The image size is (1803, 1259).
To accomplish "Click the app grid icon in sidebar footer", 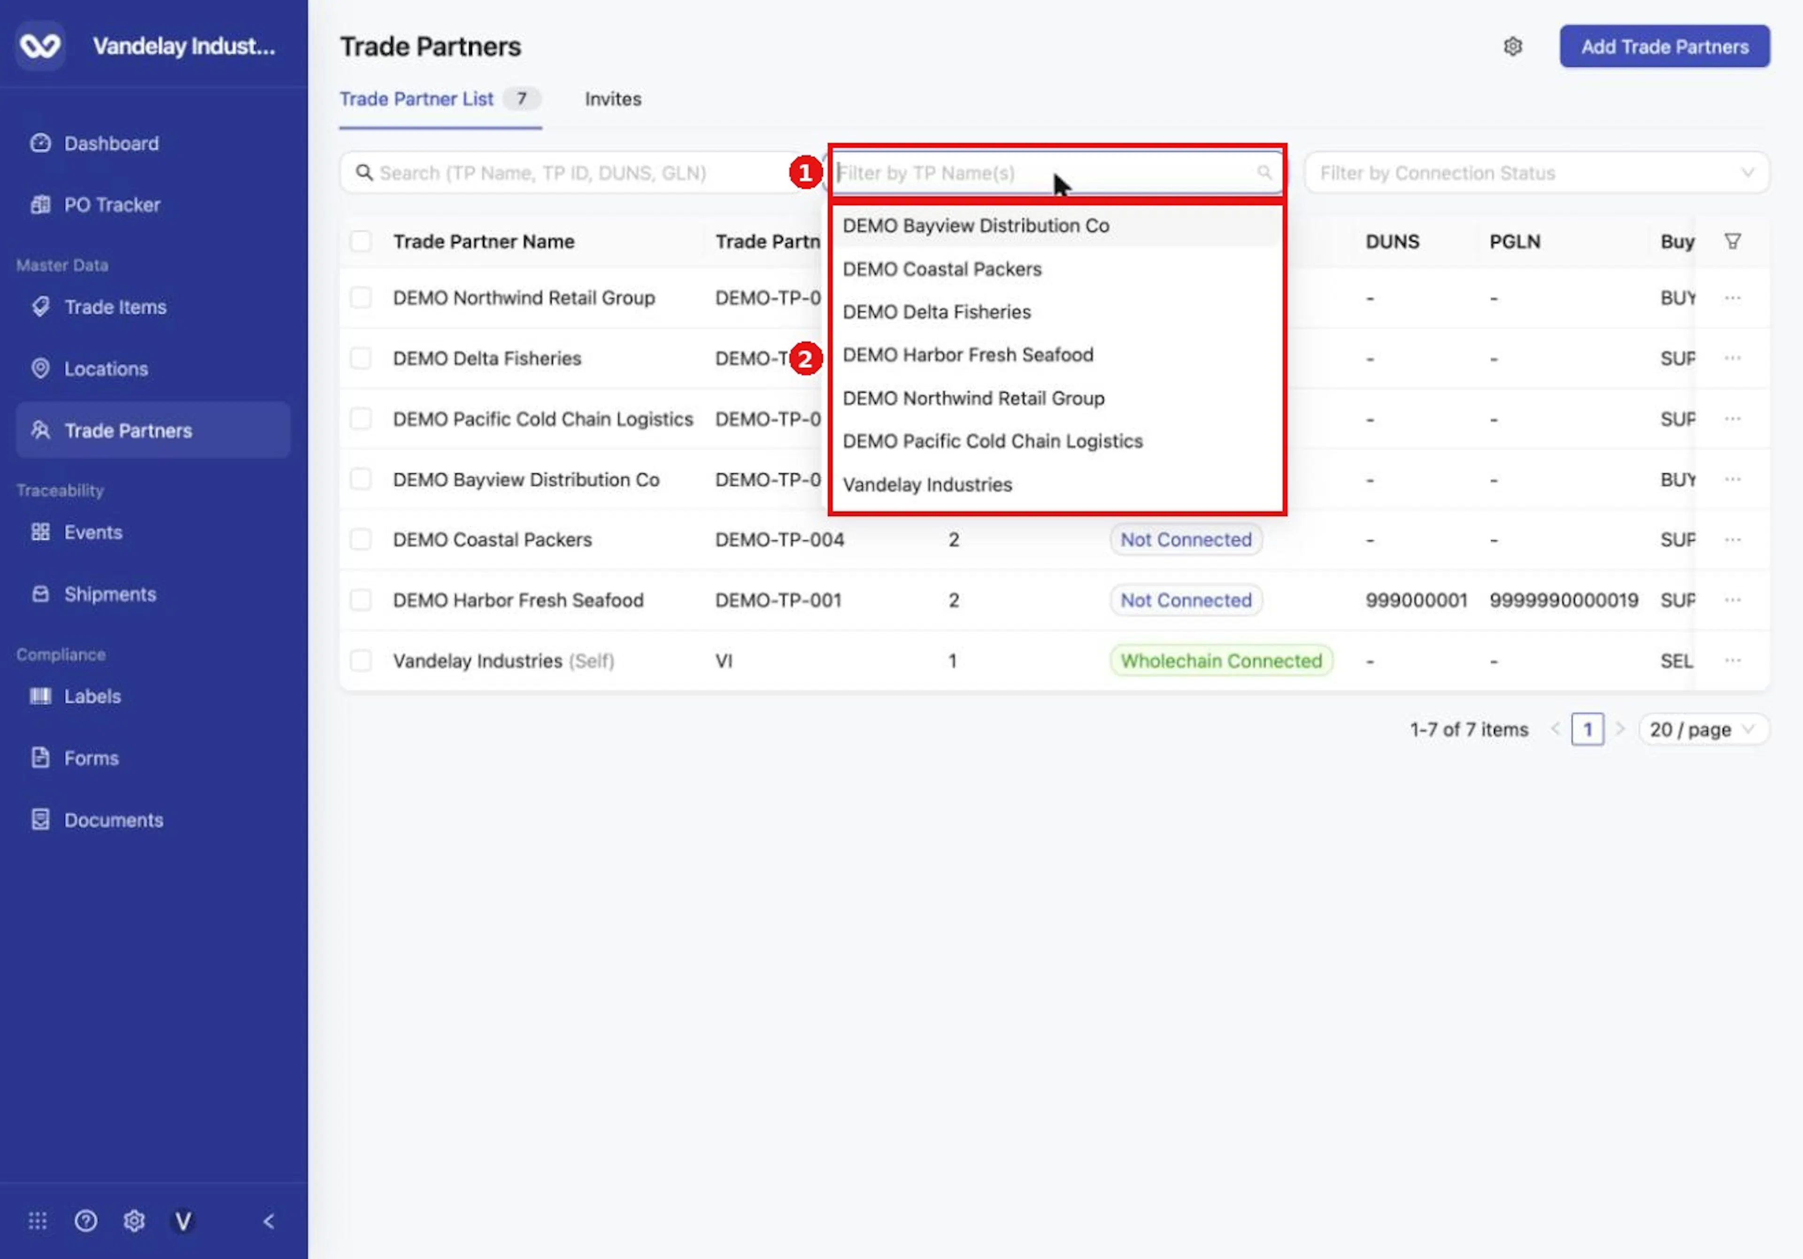I will pos(38,1221).
